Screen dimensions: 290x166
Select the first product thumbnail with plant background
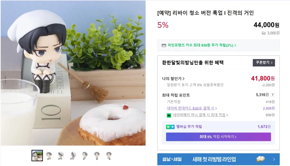coord(37,155)
